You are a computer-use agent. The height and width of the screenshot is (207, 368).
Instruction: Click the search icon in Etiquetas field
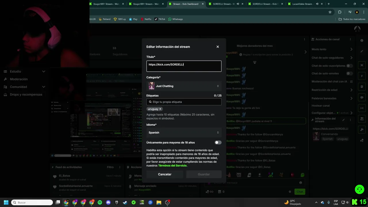coord(150,102)
